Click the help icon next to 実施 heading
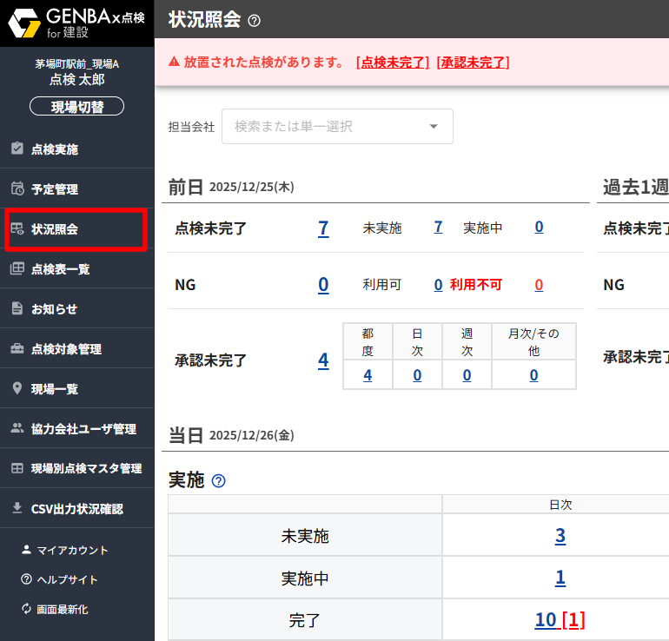This screenshot has width=669, height=641. (x=219, y=480)
